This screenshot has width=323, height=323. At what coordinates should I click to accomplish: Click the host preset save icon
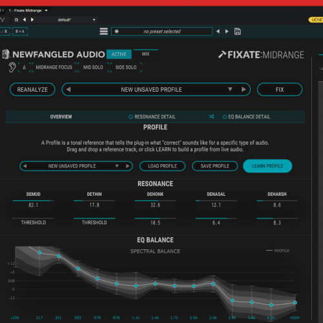pos(16,20)
